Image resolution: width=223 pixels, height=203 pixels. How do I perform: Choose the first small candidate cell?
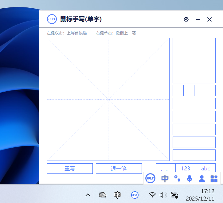click(178, 90)
